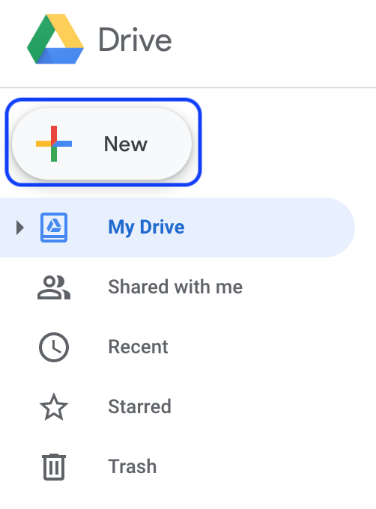Viewport: 376px width, 509px height.
Task: Open the Recent files view
Action: [139, 347]
